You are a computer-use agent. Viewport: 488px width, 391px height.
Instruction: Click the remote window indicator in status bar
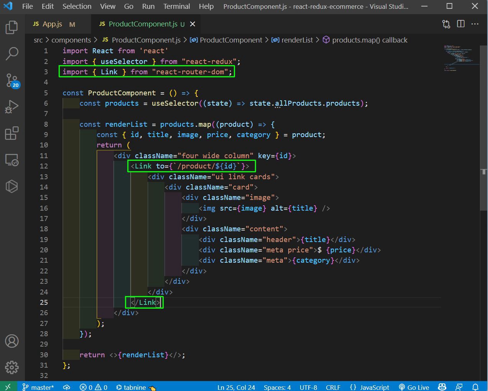click(8, 387)
